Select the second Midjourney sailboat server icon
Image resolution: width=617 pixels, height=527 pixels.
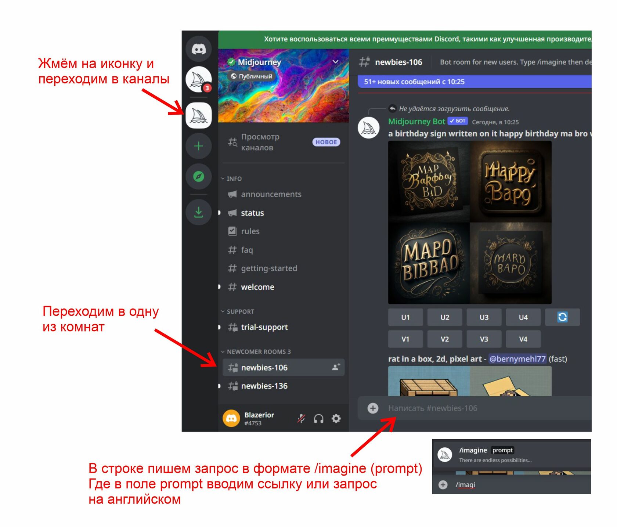tap(198, 116)
